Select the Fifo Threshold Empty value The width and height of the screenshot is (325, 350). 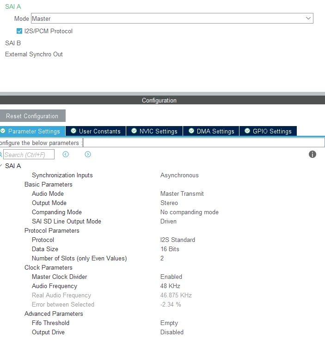coord(169,323)
